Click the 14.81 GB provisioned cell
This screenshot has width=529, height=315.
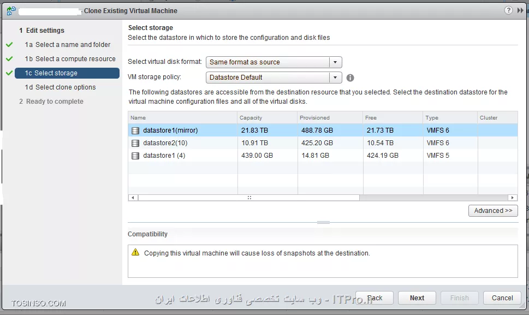click(315, 156)
